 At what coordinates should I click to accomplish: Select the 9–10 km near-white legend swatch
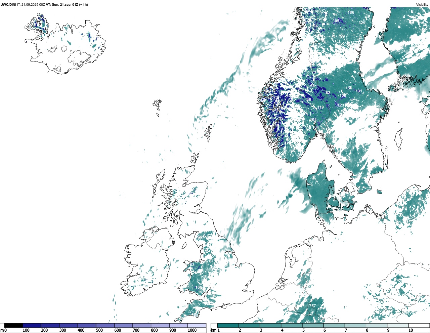(398, 325)
